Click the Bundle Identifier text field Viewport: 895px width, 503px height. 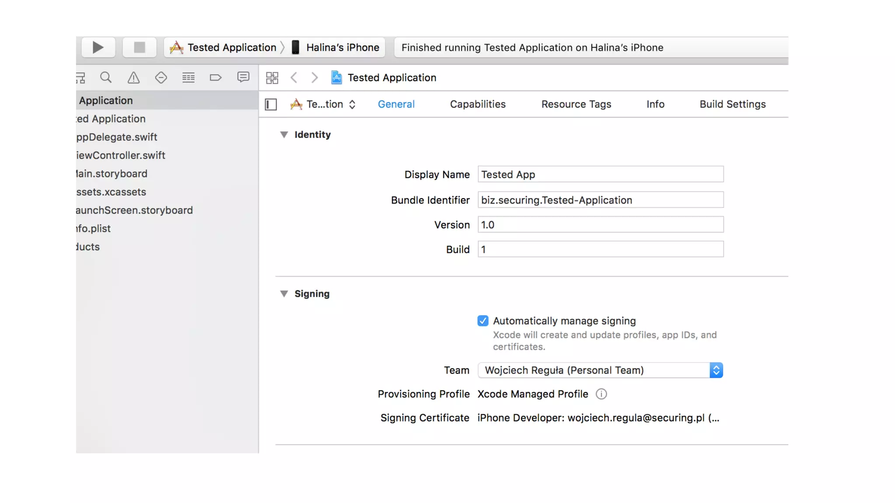pyautogui.click(x=600, y=200)
